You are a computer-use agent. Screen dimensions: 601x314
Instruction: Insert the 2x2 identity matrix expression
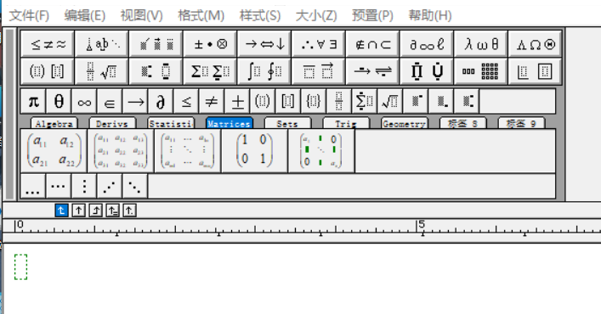click(x=254, y=151)
